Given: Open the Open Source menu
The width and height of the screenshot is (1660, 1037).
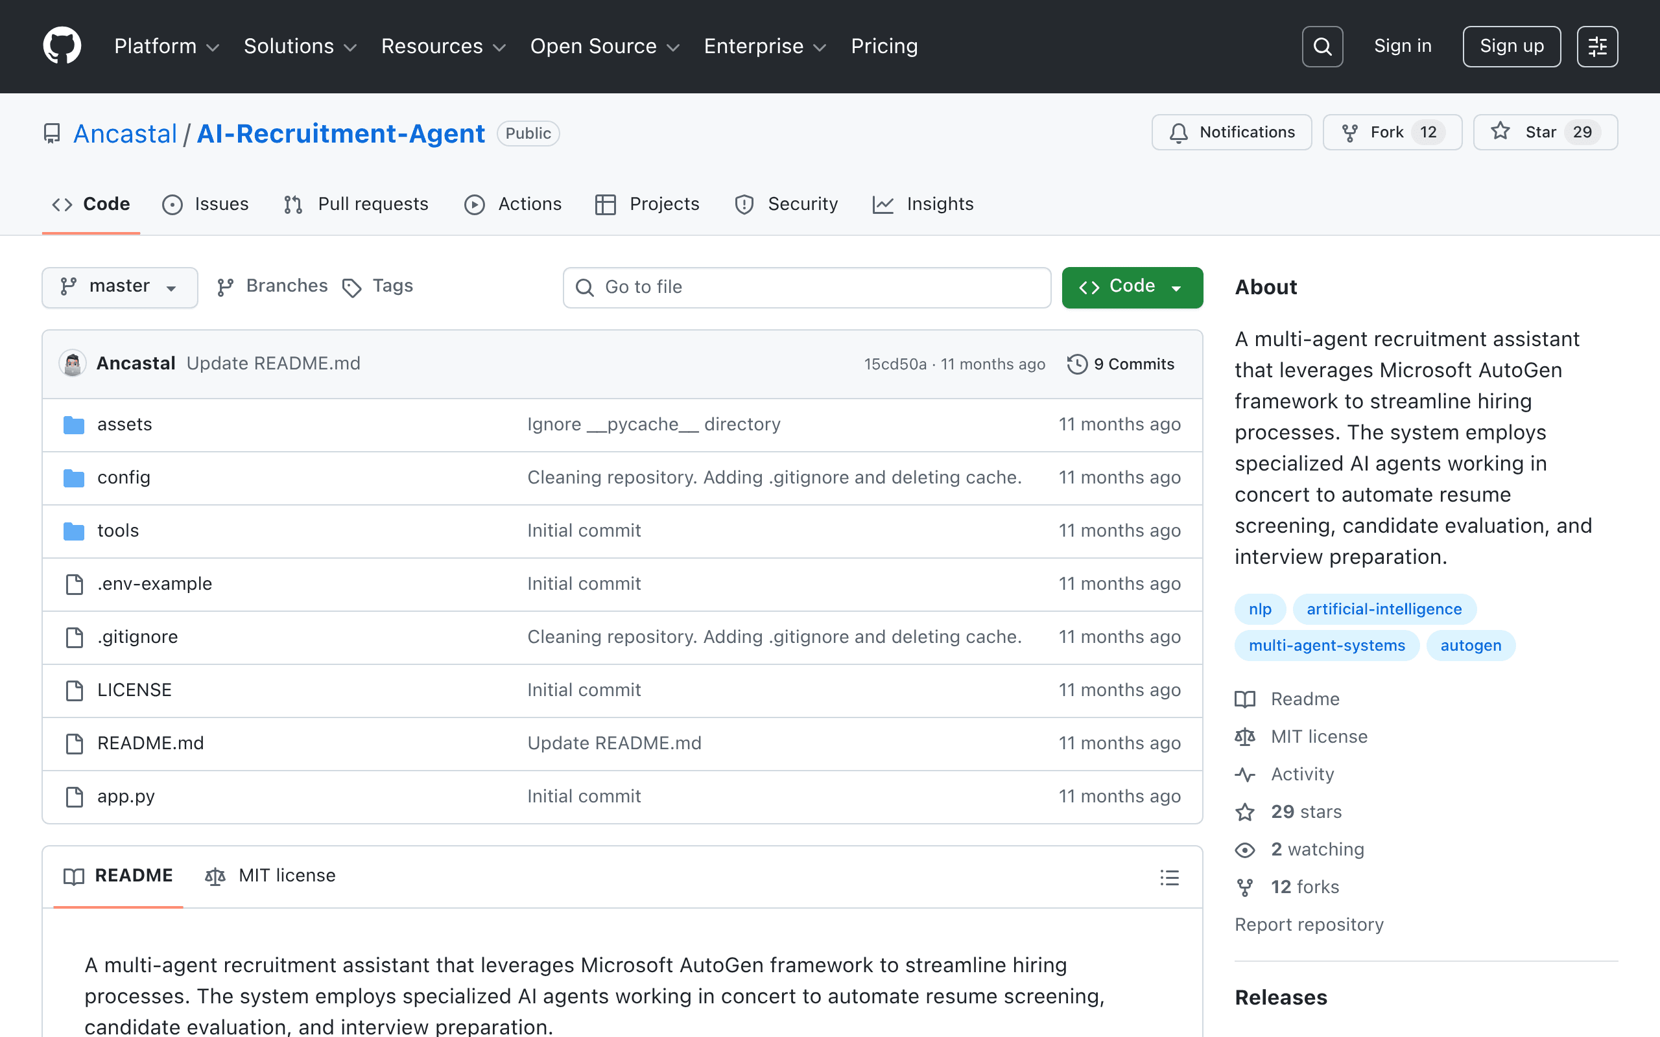Looking at the screenshot, I should [x=604, y=46].
